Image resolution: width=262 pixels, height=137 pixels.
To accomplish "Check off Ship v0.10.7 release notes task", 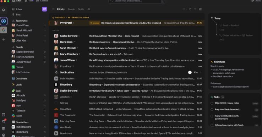I will pos(212,103).
